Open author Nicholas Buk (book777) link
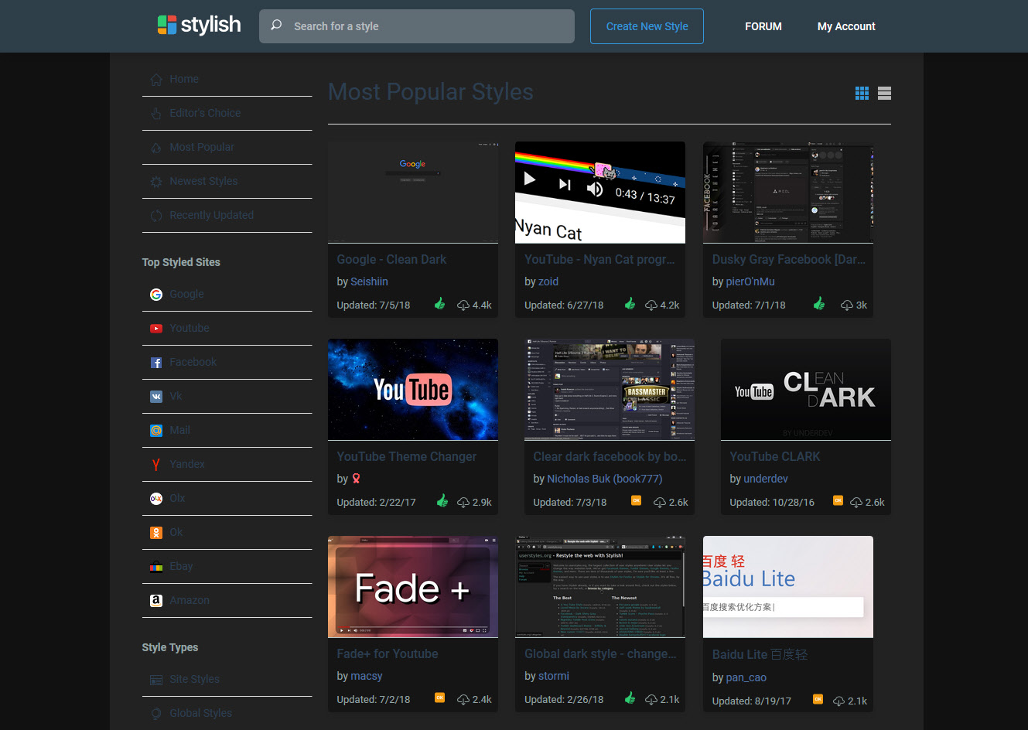The width and height of the screenshot is (1028, 730). pyautogui.click(x=605, y=479)
